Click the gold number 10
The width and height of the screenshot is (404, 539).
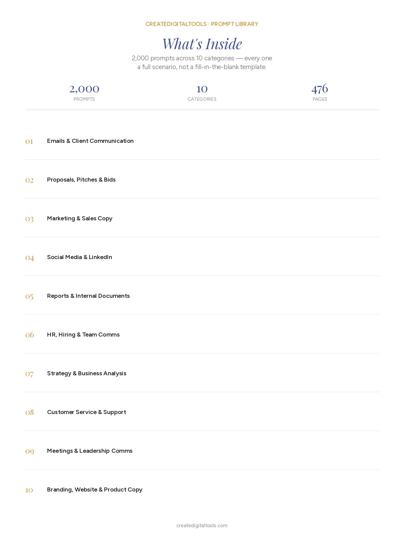click(29, 490)
